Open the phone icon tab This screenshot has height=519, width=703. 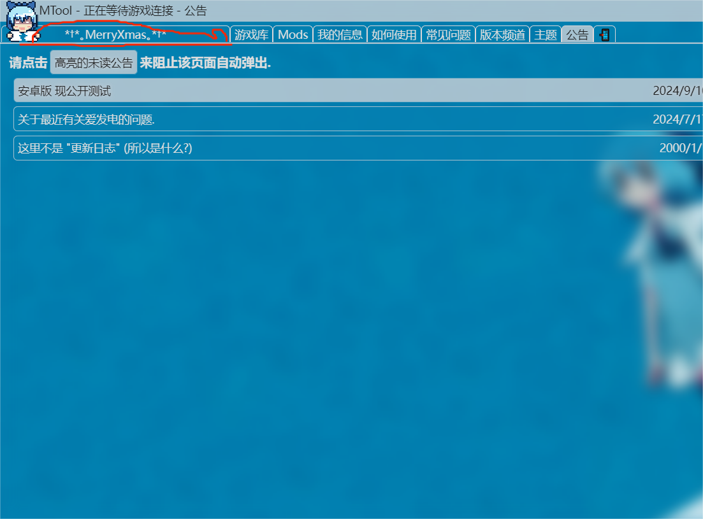tap(604, 35)
